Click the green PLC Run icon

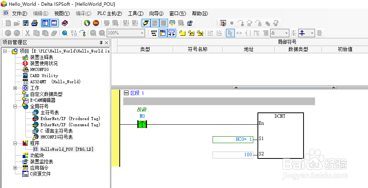point(87,23)
